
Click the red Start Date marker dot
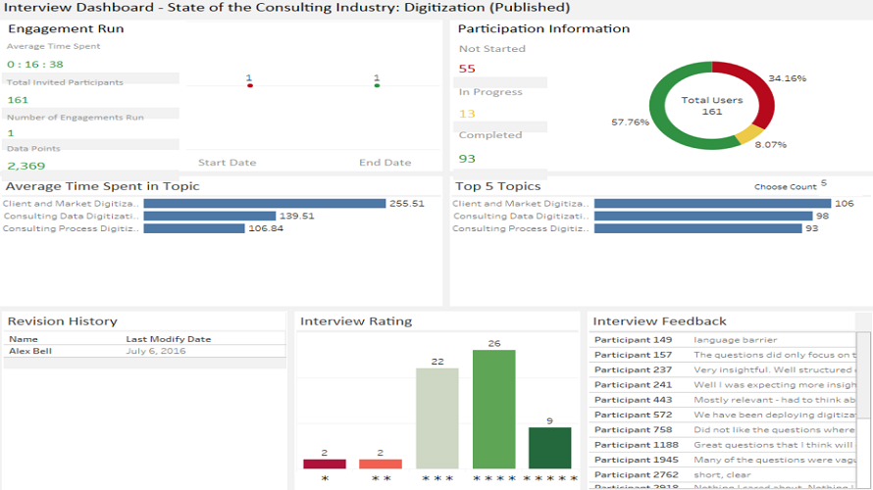(250, 86)
